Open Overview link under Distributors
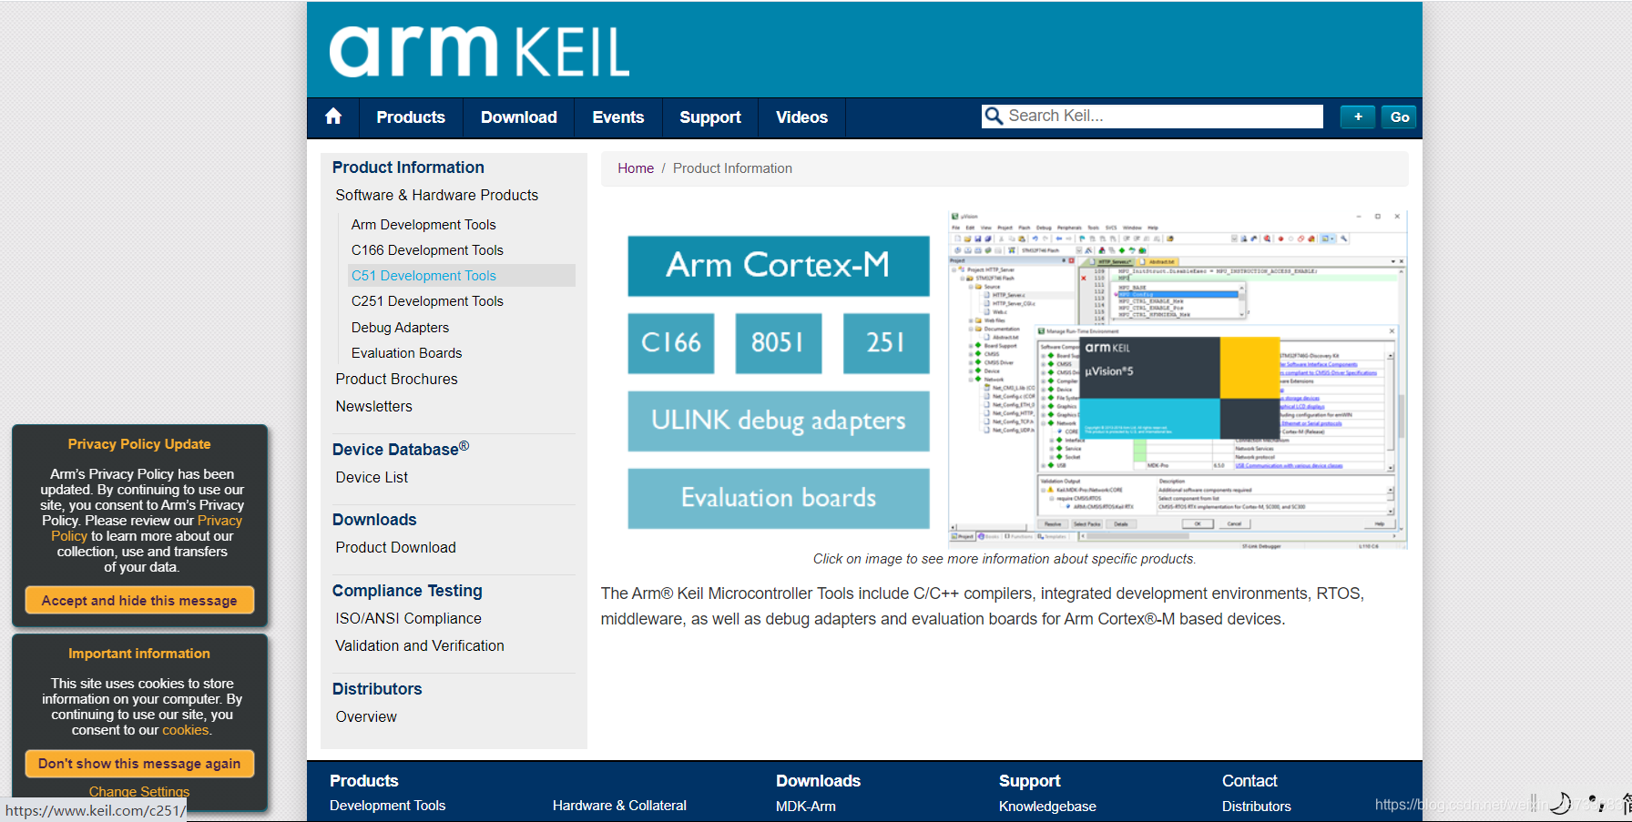Viewport: 1632px width, 822px height. [366, 716]
